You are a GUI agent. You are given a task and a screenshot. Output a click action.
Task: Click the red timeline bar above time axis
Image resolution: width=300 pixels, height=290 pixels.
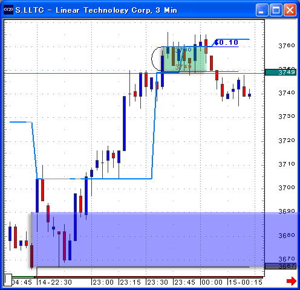point(149,277)
